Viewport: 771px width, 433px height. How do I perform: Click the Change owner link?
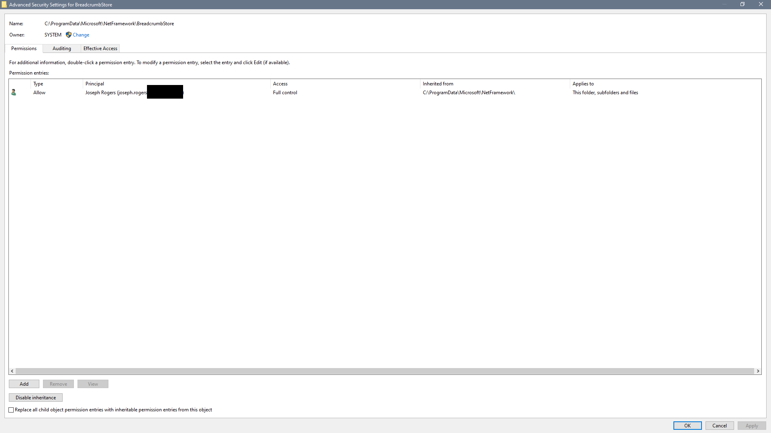coord(81,35)
